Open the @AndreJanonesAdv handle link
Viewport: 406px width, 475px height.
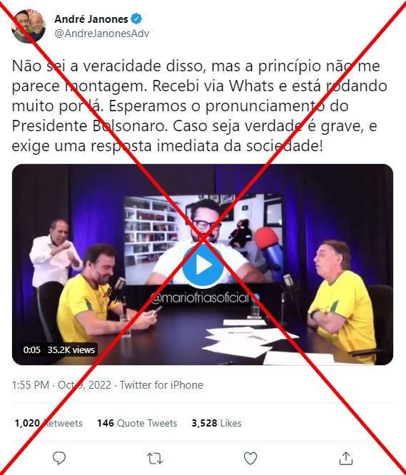(x=102, y=34)
